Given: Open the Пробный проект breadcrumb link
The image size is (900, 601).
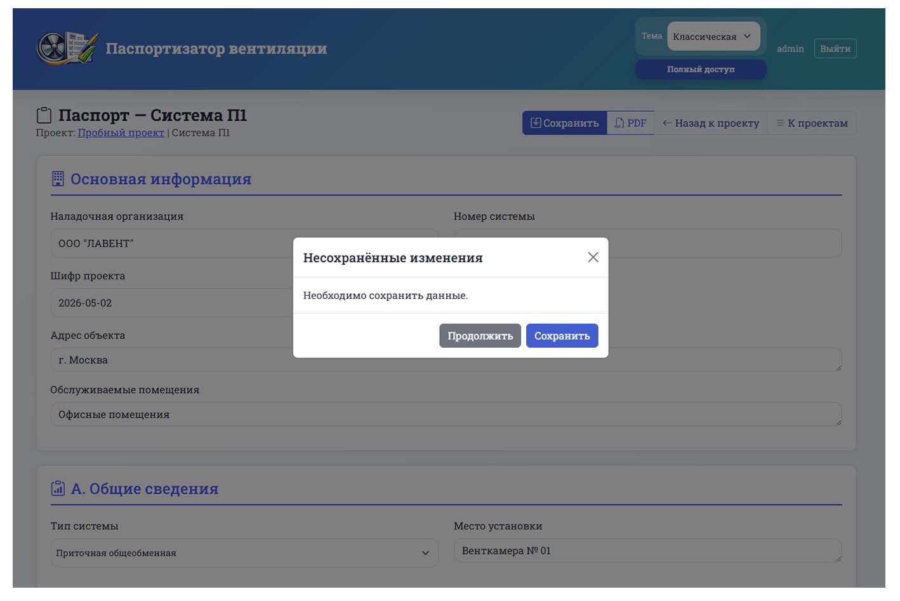Looking at the screenshot, I should point(121,133).
